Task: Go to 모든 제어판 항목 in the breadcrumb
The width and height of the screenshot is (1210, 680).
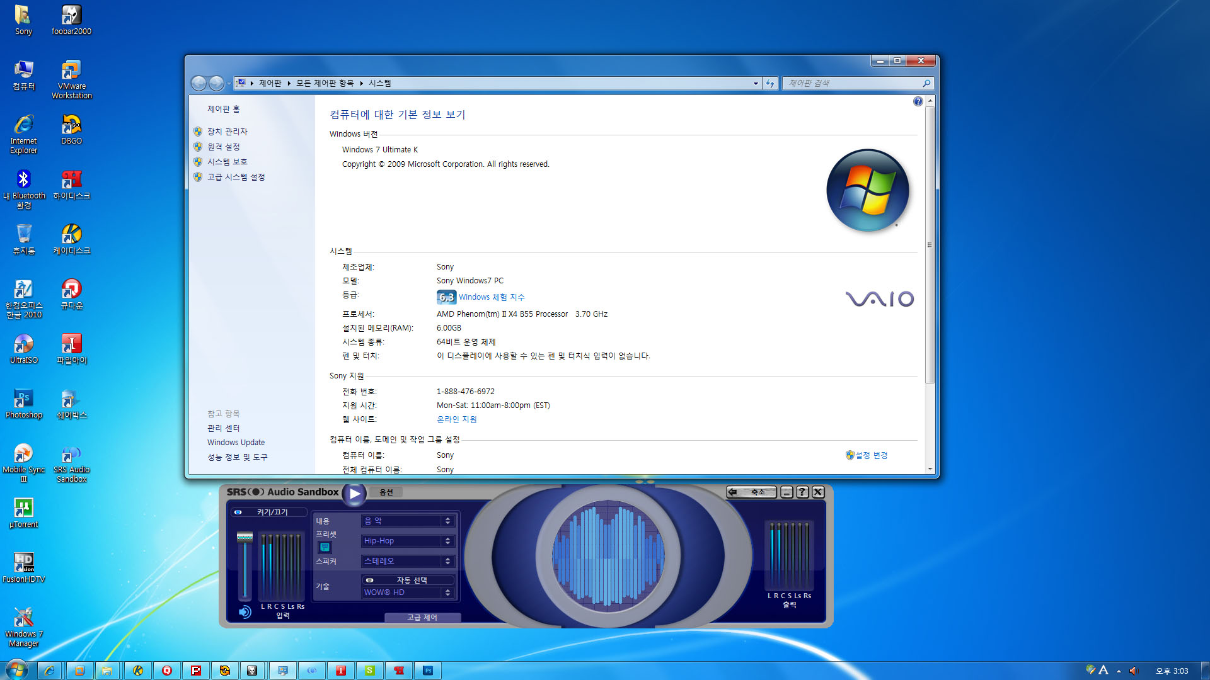Action: 325,83
